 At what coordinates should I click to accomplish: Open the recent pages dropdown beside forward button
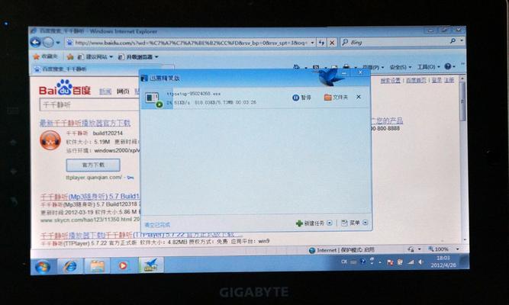click(58, 43)
